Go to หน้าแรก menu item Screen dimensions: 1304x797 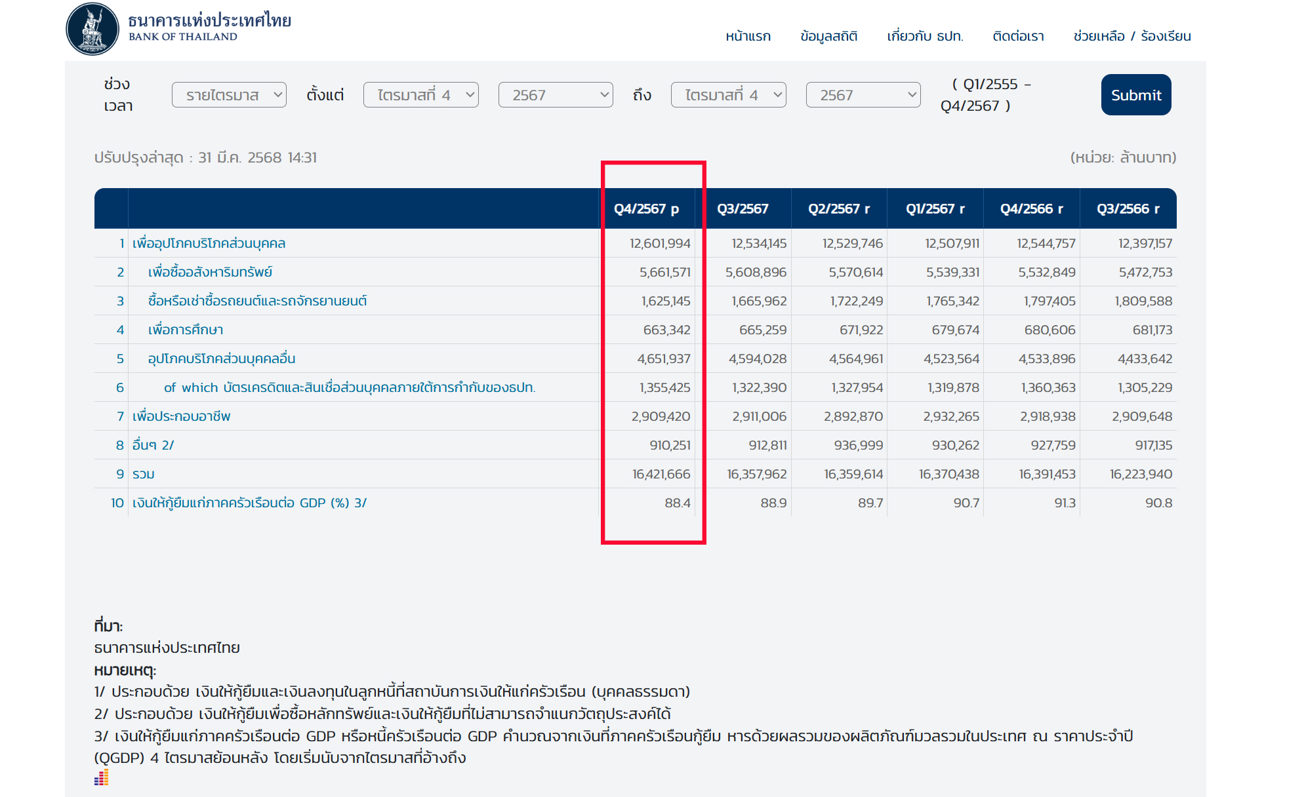click(x=748, y=36)
